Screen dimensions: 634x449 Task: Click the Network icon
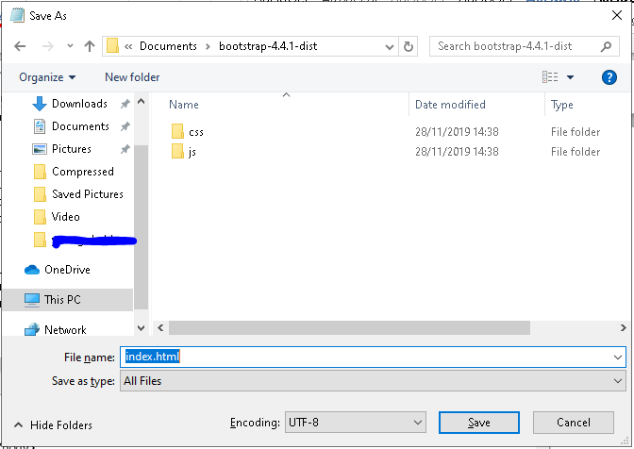pyautogui.click(x=32, y=330)
